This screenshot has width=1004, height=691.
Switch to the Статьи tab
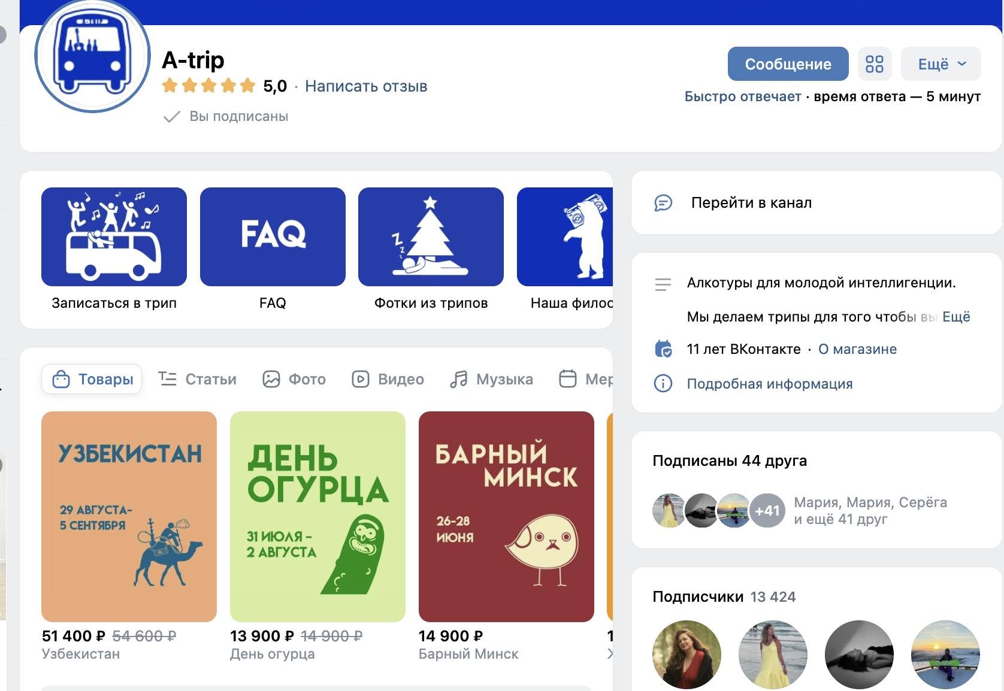[198, 379]
